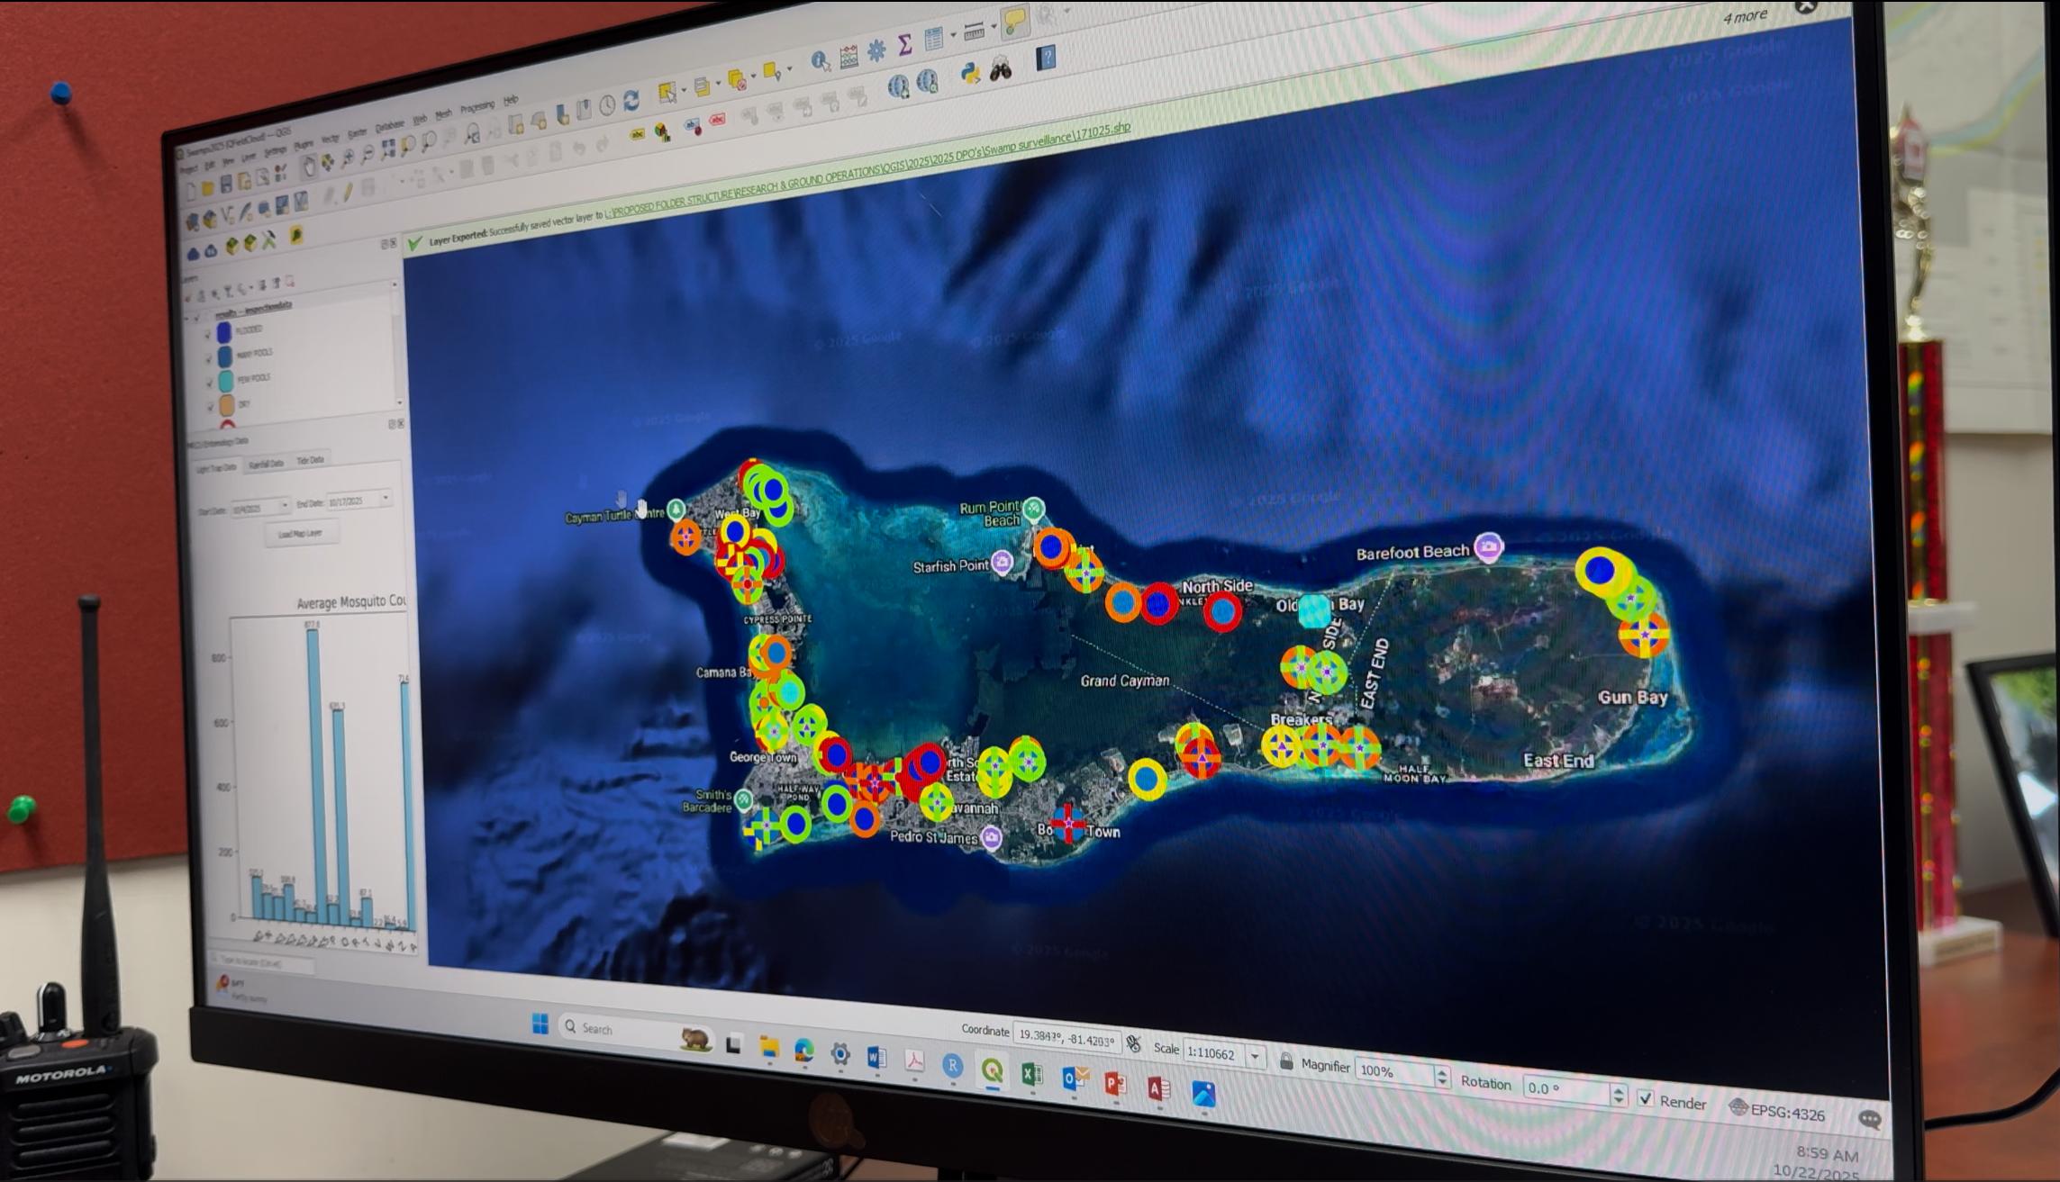Click the Load Map Layer button
The width and height of the screenshot is (2060, 1182).
[300, 534]
